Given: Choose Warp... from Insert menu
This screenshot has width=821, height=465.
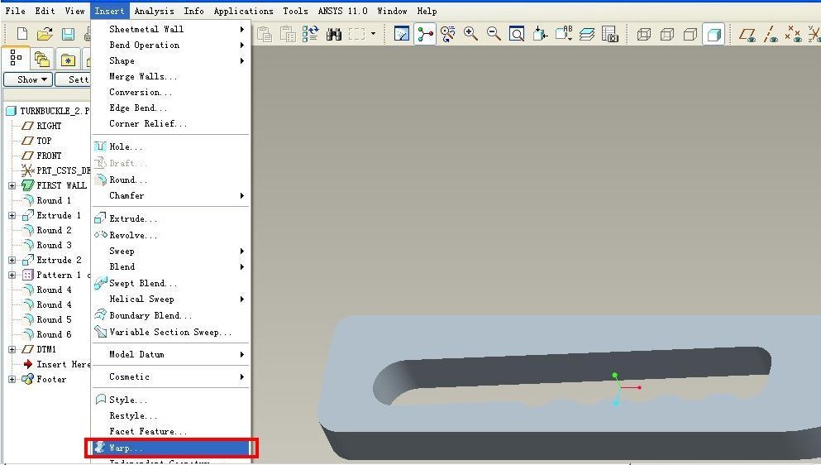Looking at the screenshot, I should tap(171, 448).
